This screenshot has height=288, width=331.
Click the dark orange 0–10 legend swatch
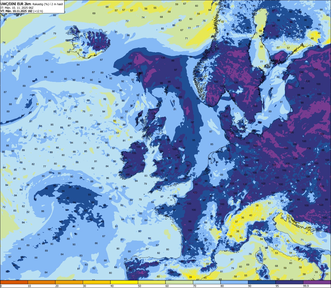pos(14,282)
